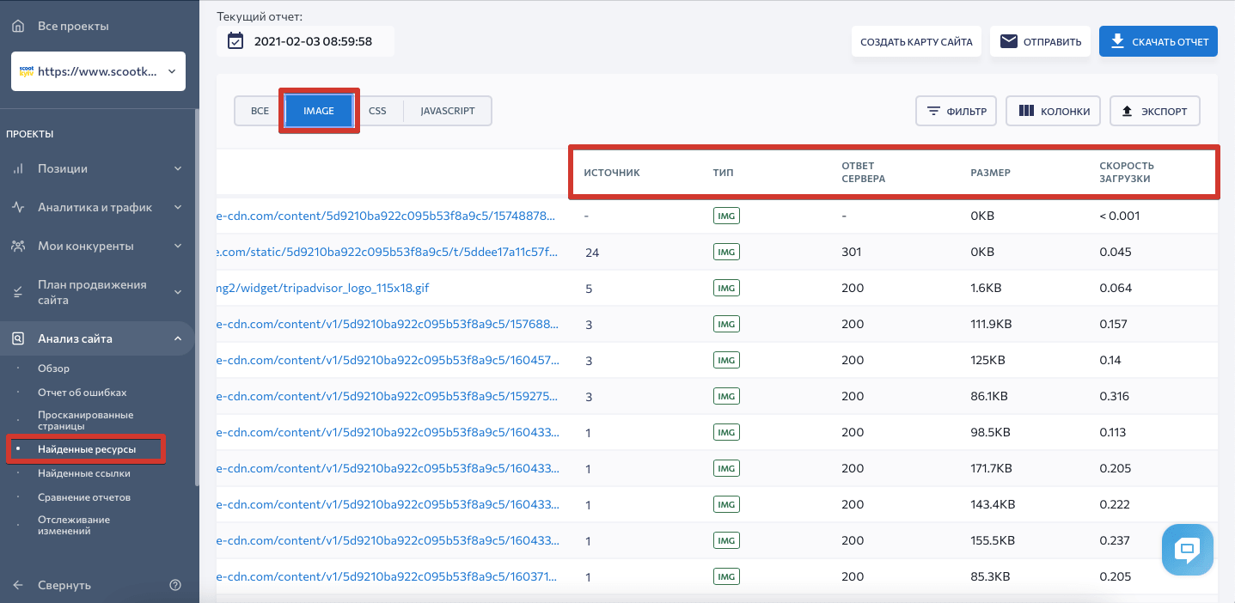This screenshot has width=1235, height=603.
Task: Go to Отчет об ошибках page
Action: click(82, 393)
